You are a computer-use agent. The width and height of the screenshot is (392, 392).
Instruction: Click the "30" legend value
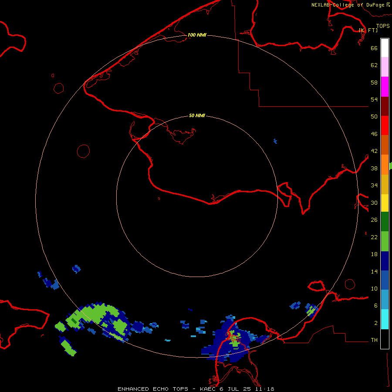tap(374, 203)
